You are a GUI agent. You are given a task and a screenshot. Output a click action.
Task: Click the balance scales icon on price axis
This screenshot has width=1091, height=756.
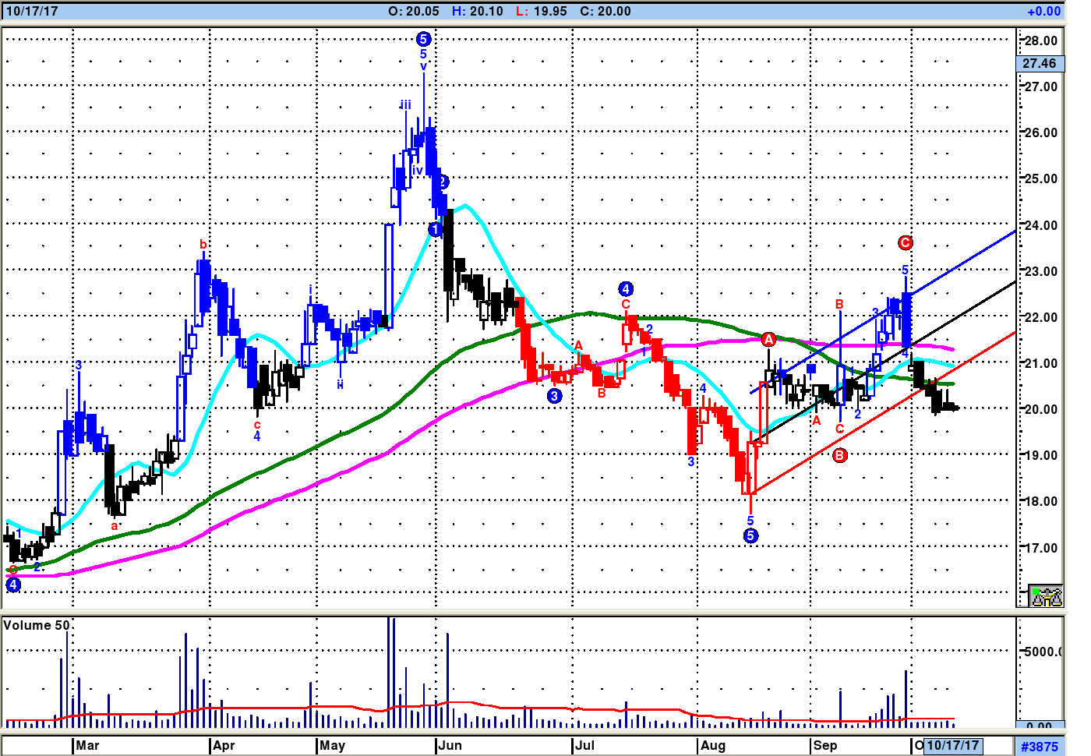tap(1045, 596)
